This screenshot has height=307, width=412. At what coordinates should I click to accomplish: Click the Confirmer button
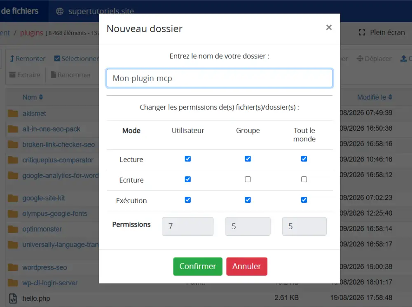pos(198,266)
